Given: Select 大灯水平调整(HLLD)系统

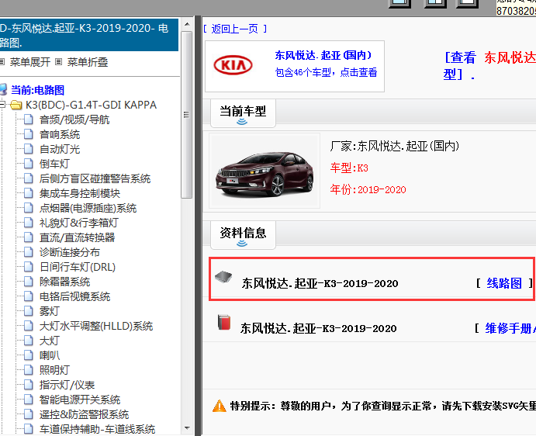Looking at the screenshot, I should [x=96, y=326].
